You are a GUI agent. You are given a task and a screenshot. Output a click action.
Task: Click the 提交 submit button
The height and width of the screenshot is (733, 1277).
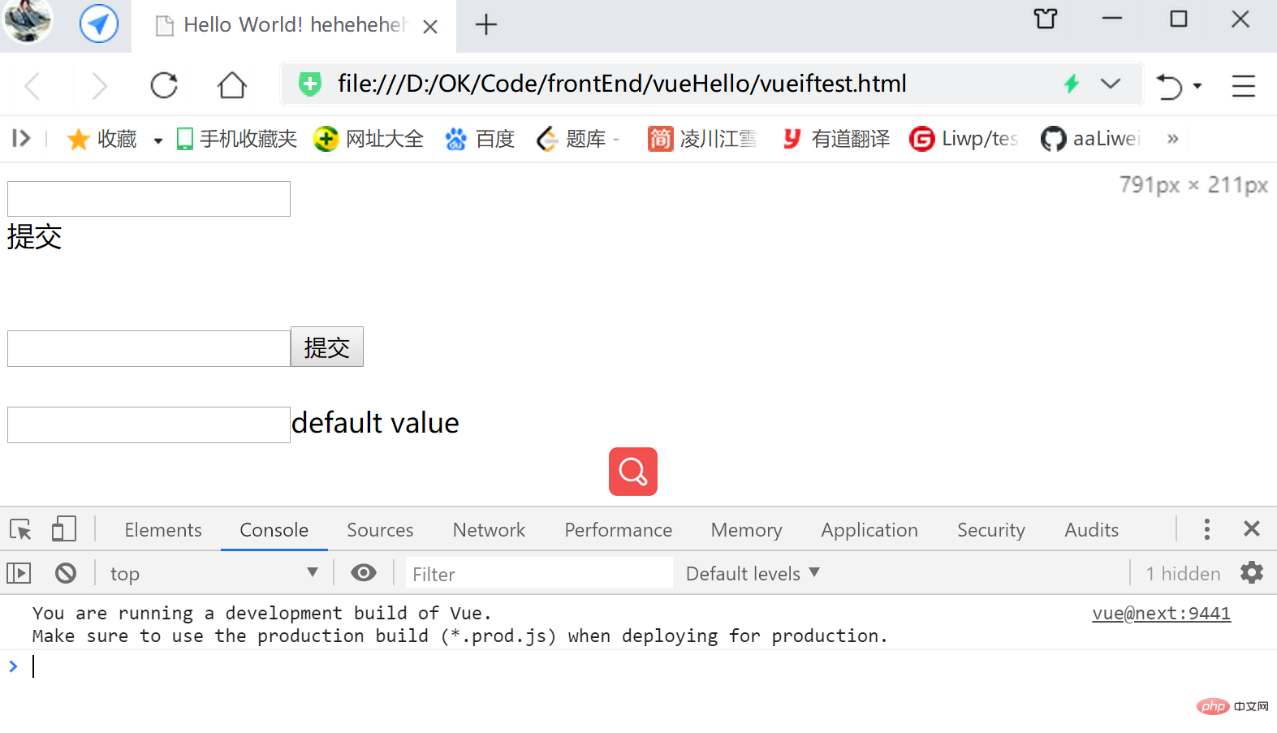point(327,347)
